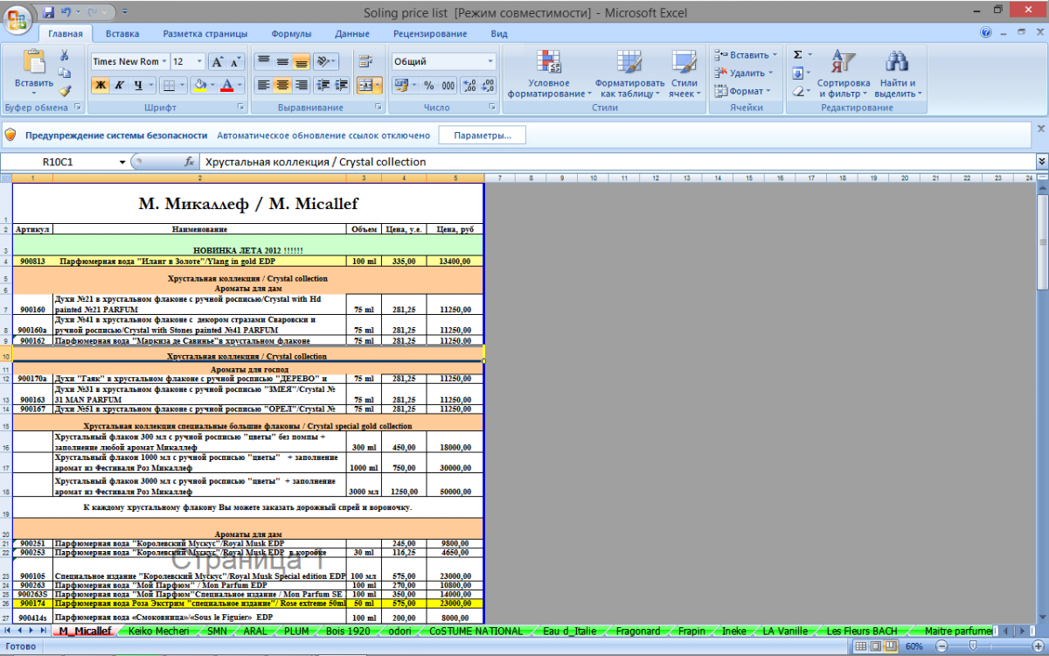Toggle bold Ж formatting

(x=100, y=85)
